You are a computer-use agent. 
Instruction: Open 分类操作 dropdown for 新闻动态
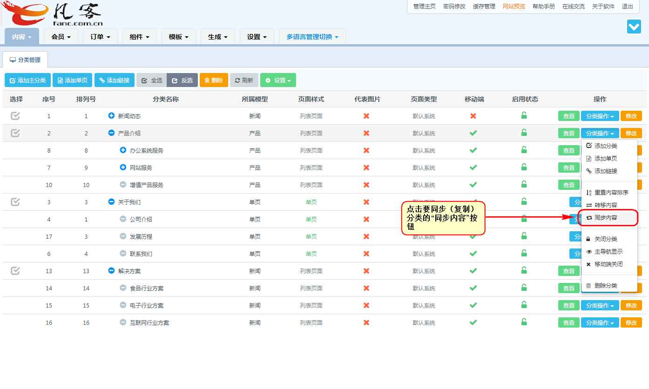[x=600, y=116]
